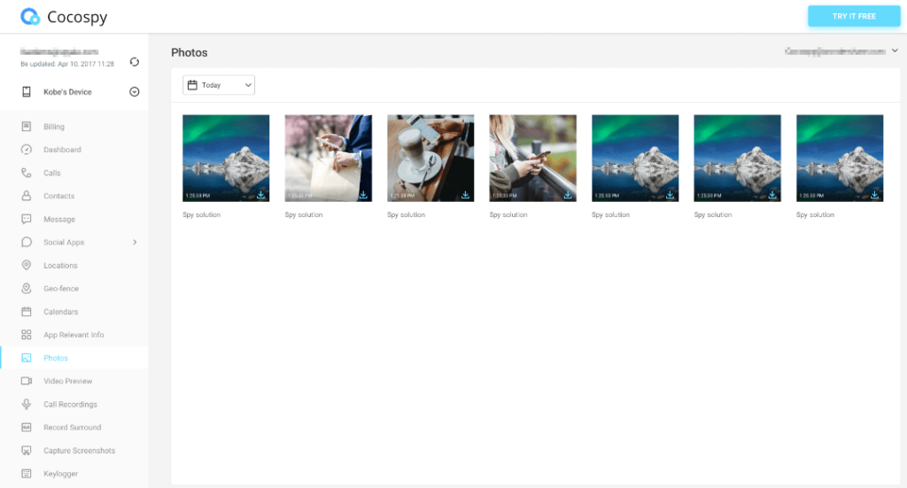
Task: Download the first aurora mountain photo
Action: [261, 195]
